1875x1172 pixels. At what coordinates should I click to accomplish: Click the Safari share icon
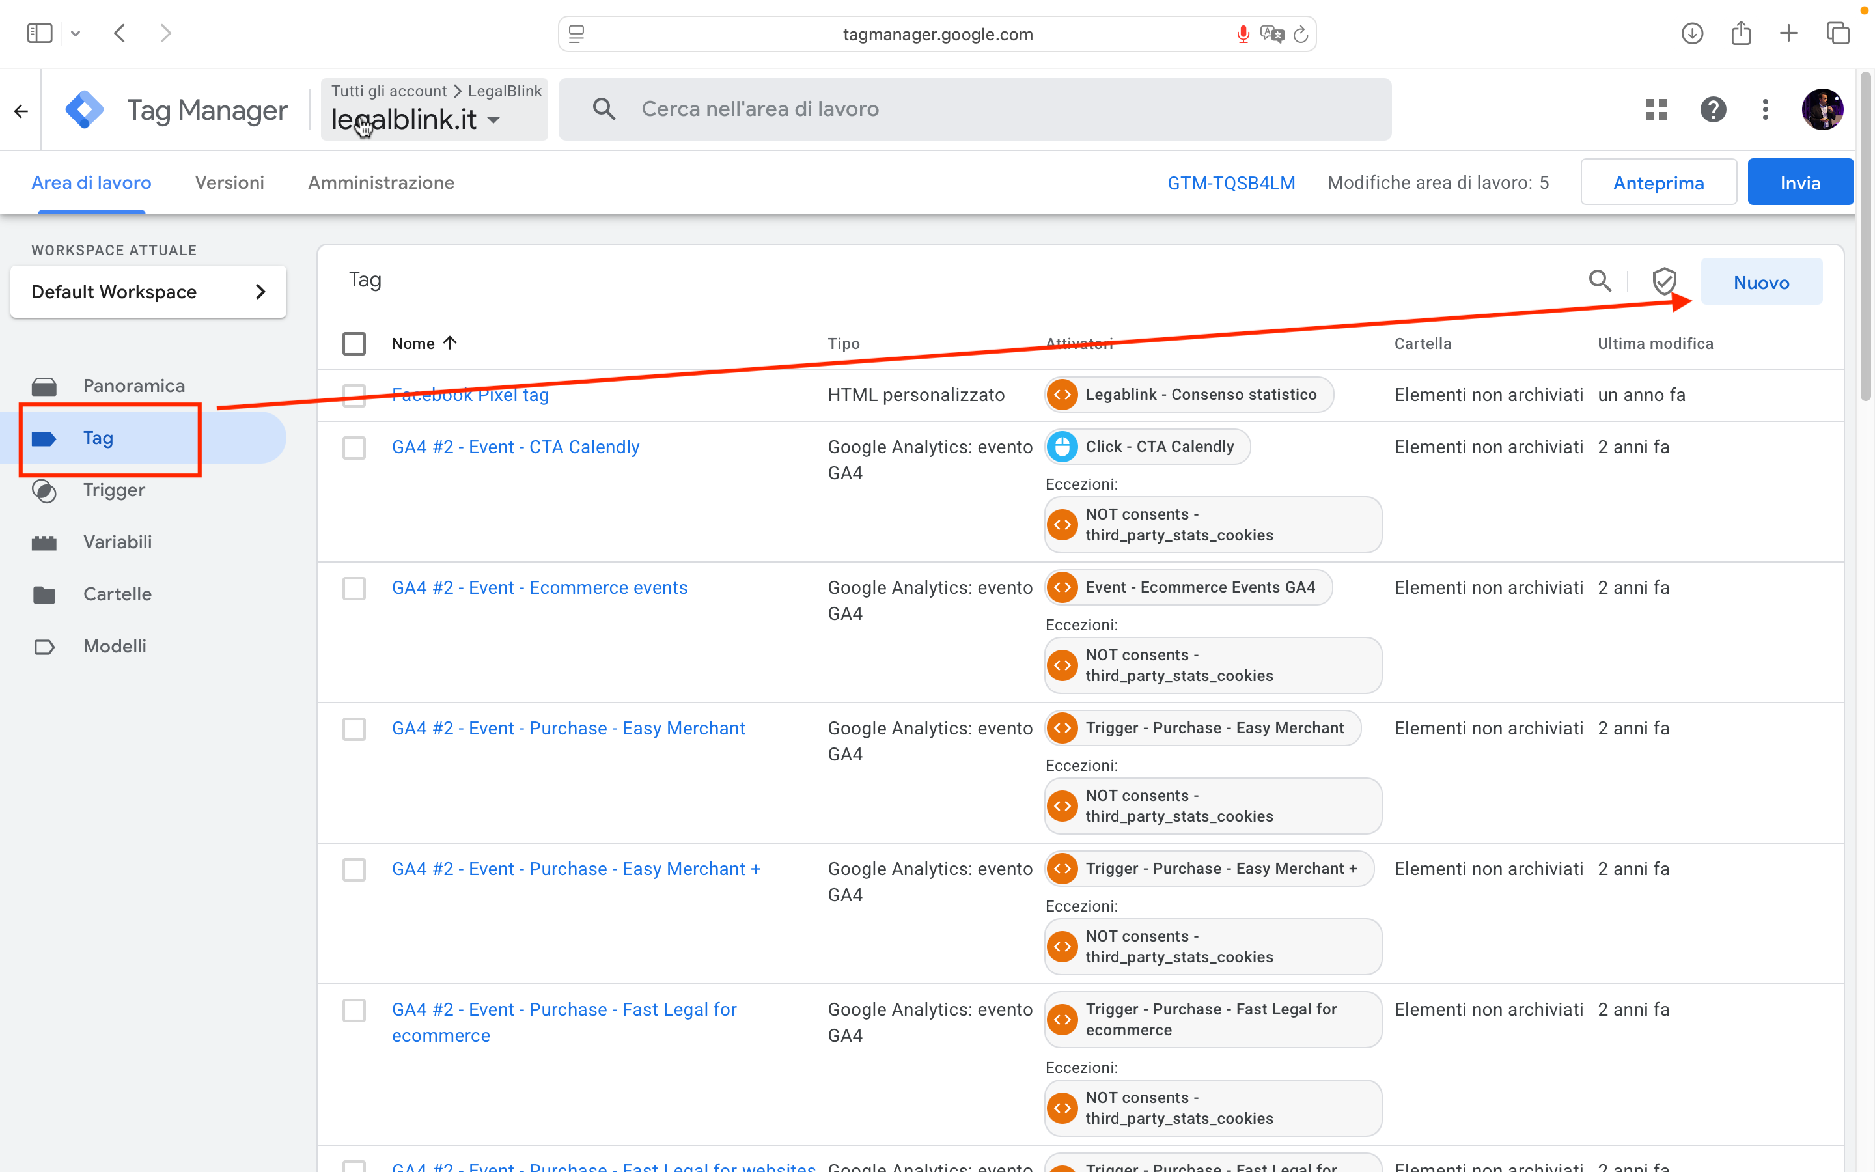pos(1741,33)
